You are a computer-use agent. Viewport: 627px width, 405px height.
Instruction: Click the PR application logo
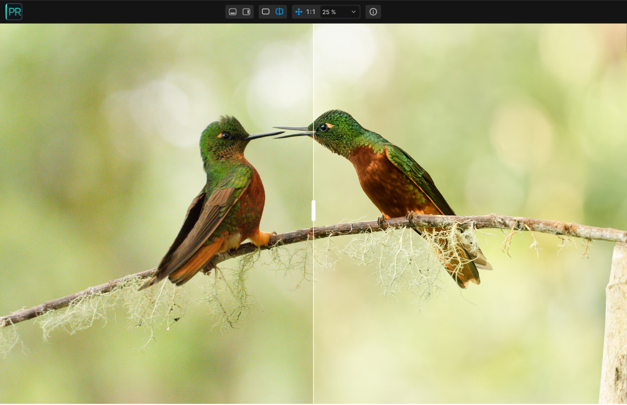(x=14, y=12)
